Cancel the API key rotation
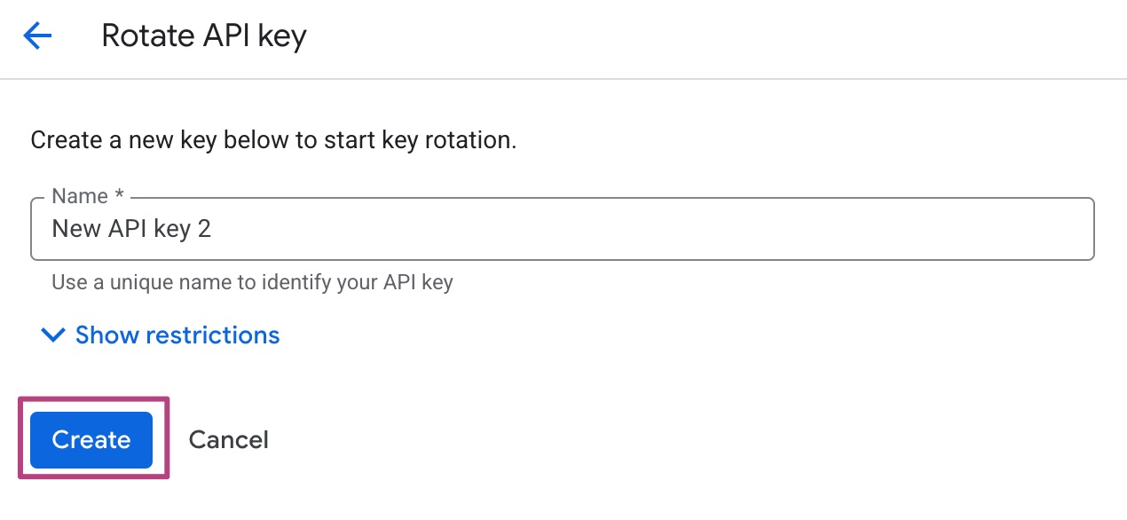Screen dimensions: 1127x520 (228, 439)
